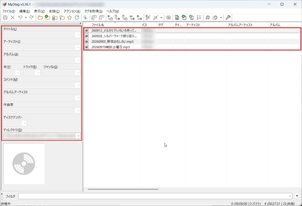Open the ヘルプ(H) menu
The width and height of the screenshot is (302, 206).
click(113, 11)
